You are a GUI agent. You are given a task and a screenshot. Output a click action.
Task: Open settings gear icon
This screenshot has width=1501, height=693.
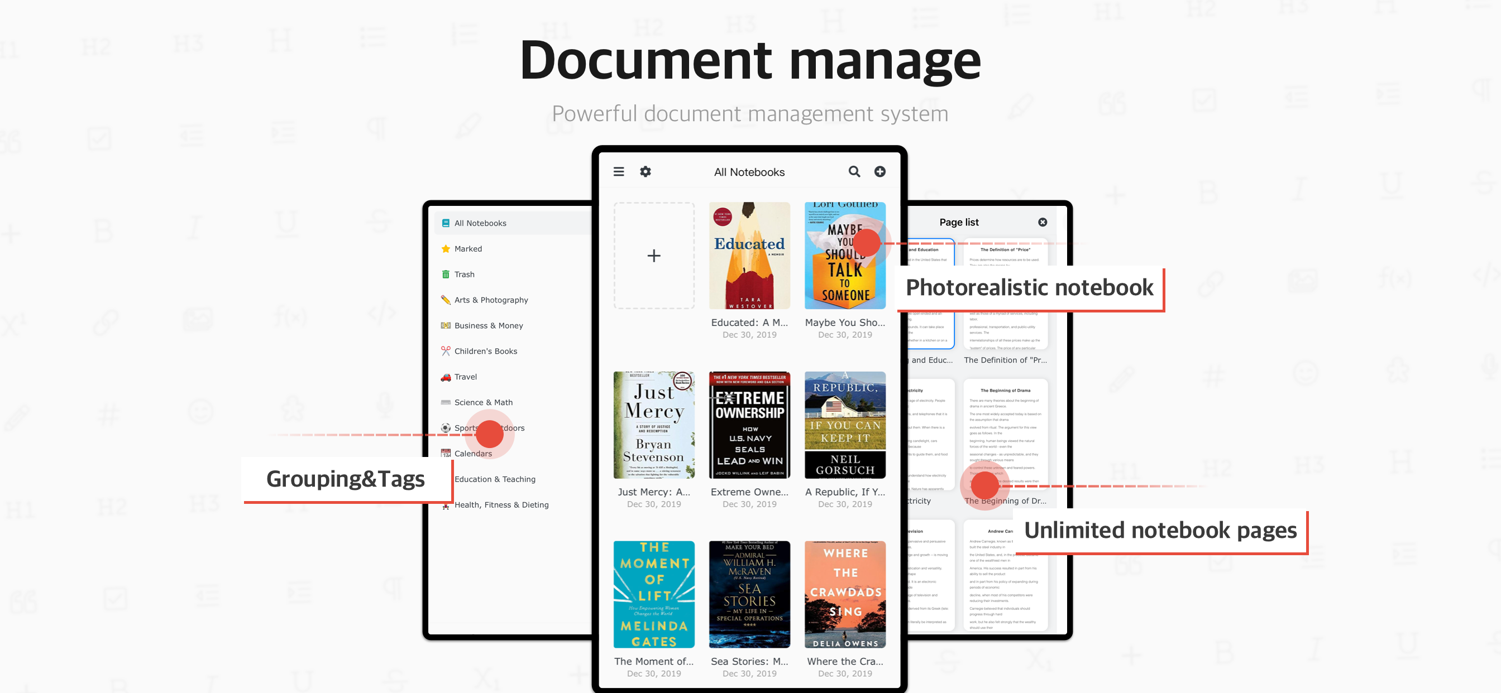(645, 172)
